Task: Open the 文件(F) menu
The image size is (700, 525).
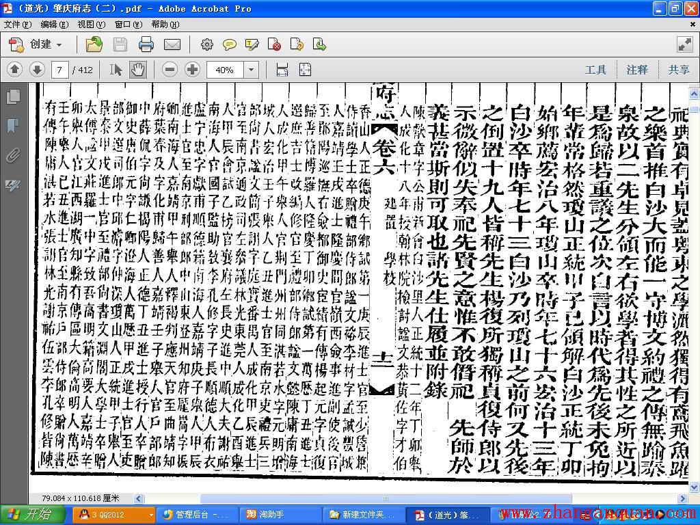Action: tap(18, 25)
